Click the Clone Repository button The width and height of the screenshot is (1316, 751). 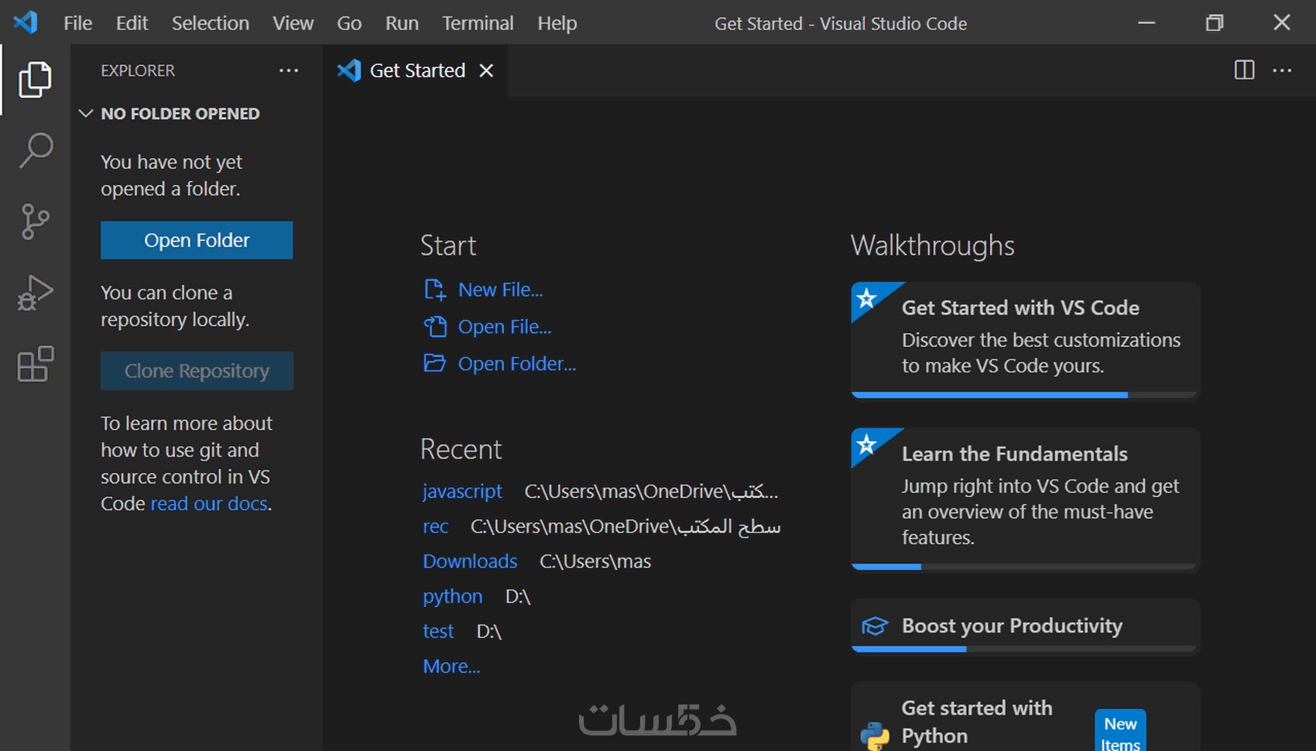point(197,371)
